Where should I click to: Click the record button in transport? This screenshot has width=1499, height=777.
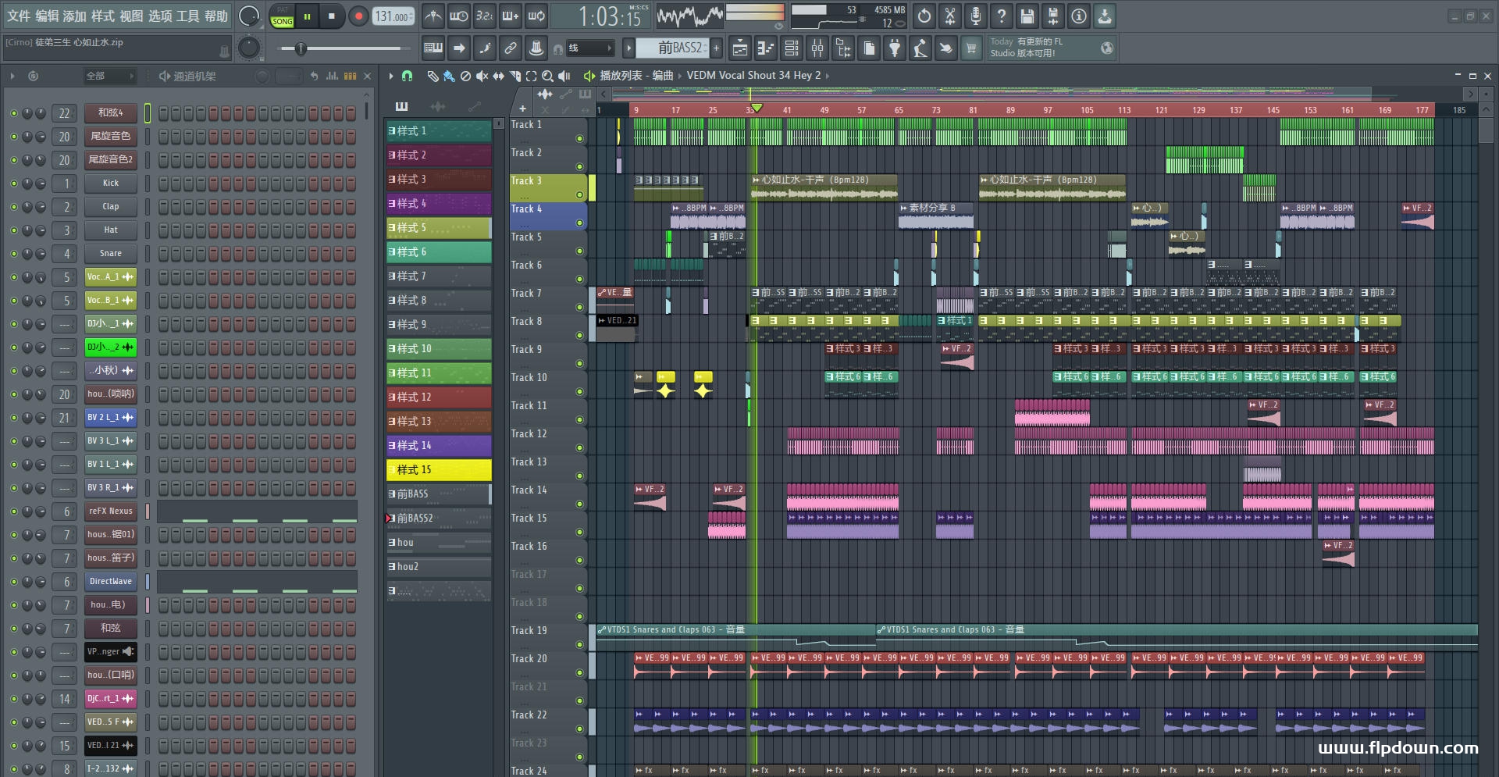358,16
